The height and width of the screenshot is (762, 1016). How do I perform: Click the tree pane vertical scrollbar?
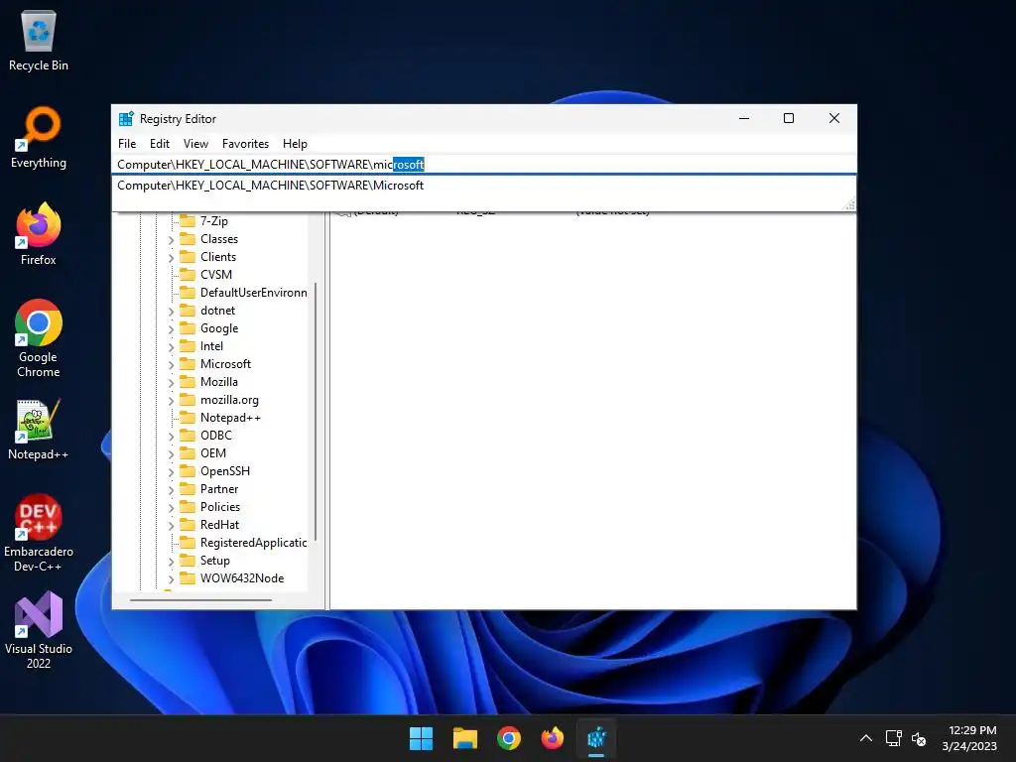pyautogui.click(x=316, y=412)
